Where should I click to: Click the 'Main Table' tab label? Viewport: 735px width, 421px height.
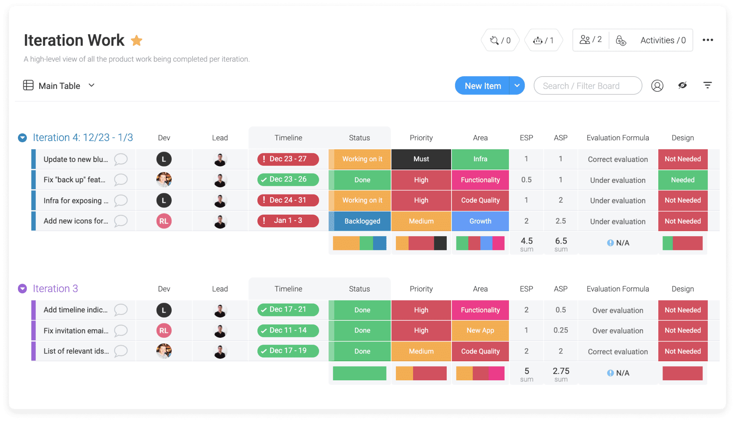click(59, 85)
